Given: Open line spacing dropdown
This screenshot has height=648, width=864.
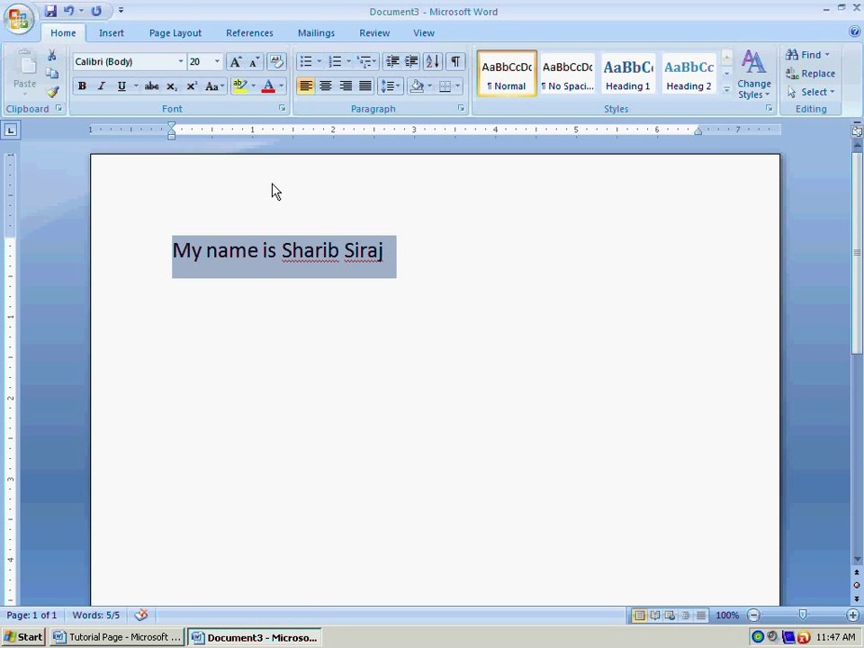Looking at the screenshot, I should pyautogui.click(x=391, y=86).
